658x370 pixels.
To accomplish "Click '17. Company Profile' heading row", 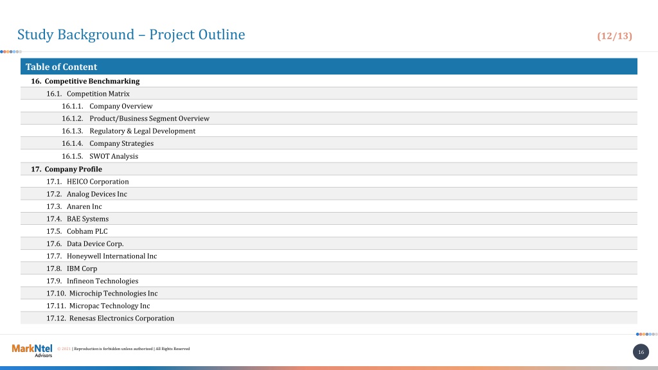I will coord(329,169).
